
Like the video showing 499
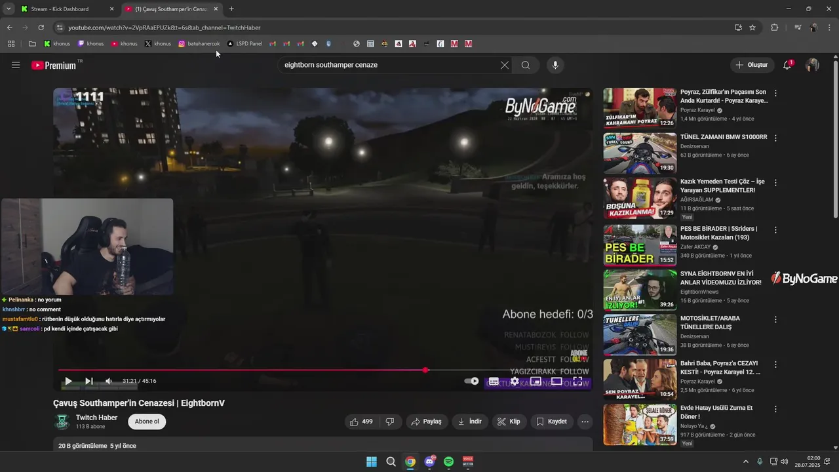click(x=361, y=422)
